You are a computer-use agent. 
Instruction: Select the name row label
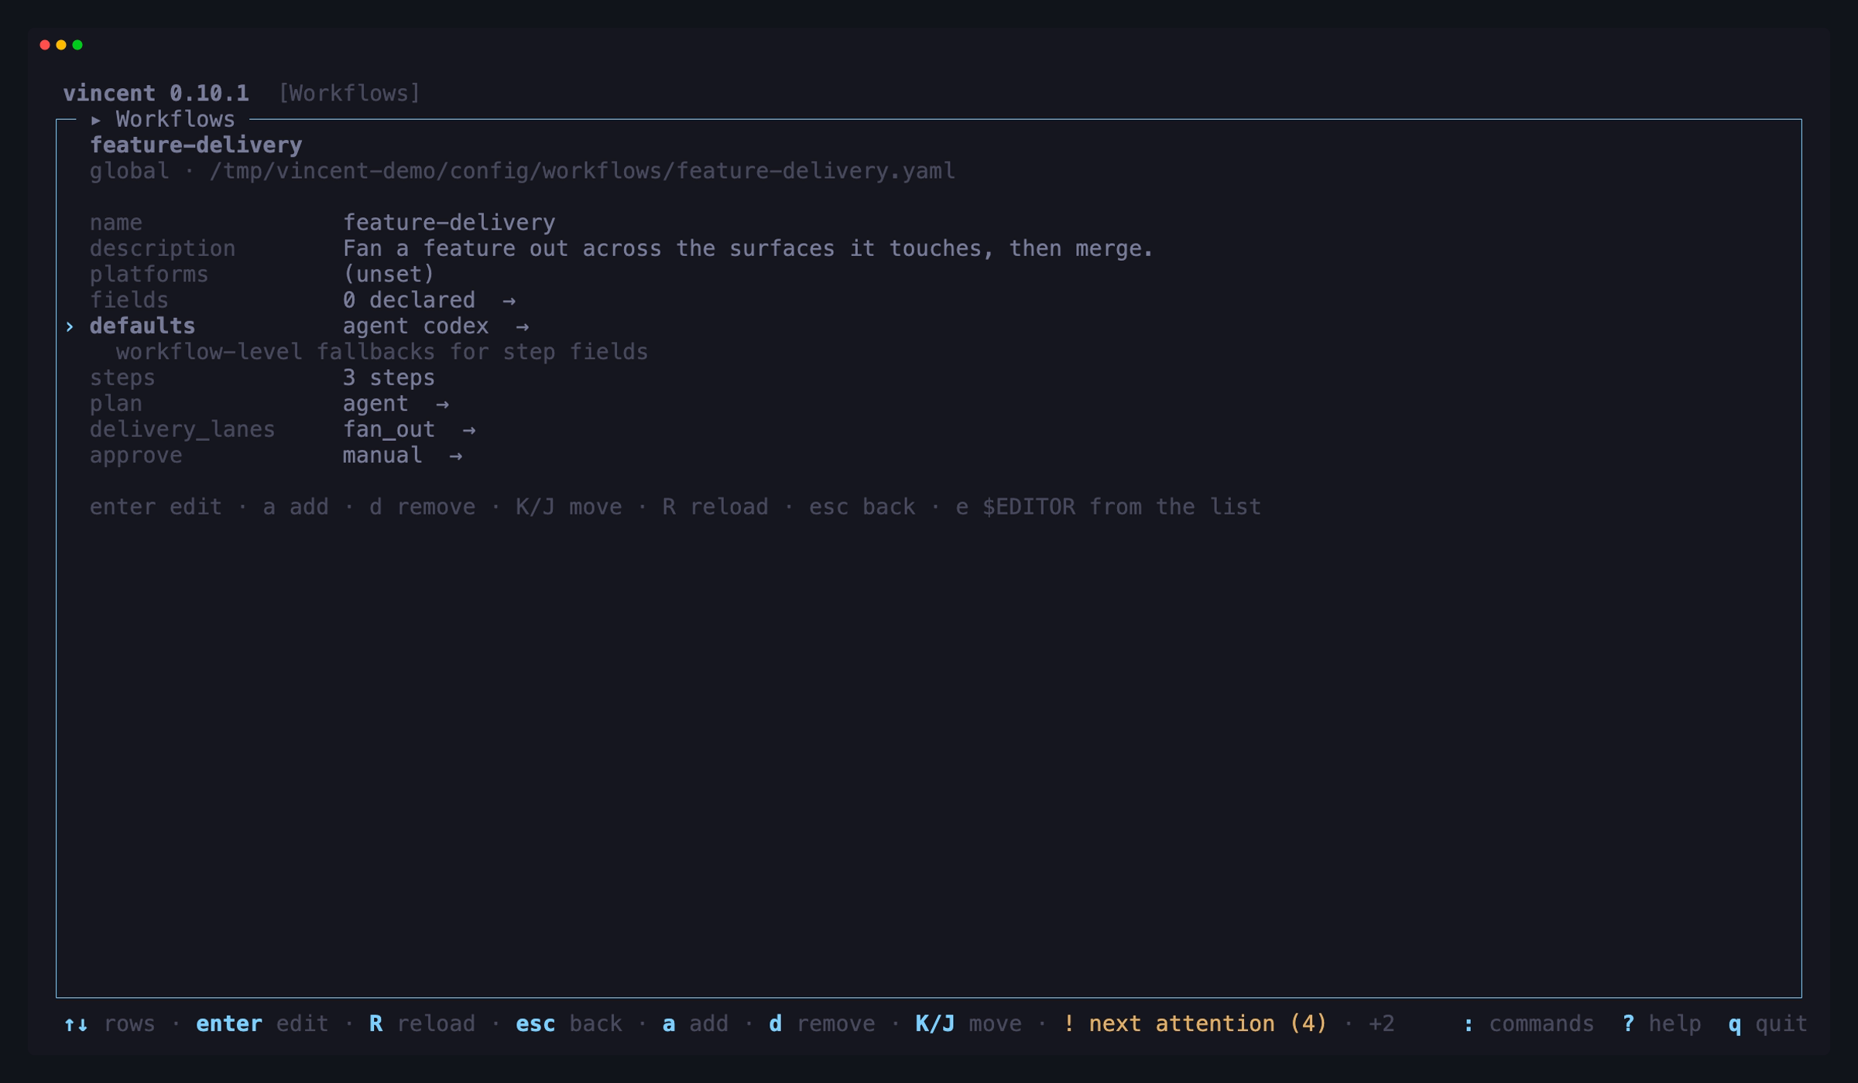point(116,223)
